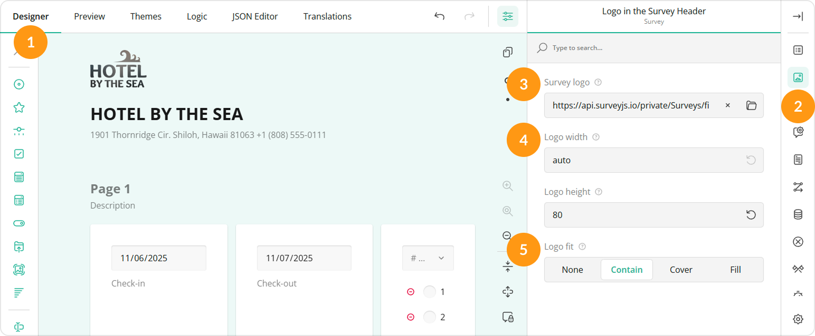815x336 pixels.
Task: Click the folder icon in Survey logo field
Action: tap(751, 105)
